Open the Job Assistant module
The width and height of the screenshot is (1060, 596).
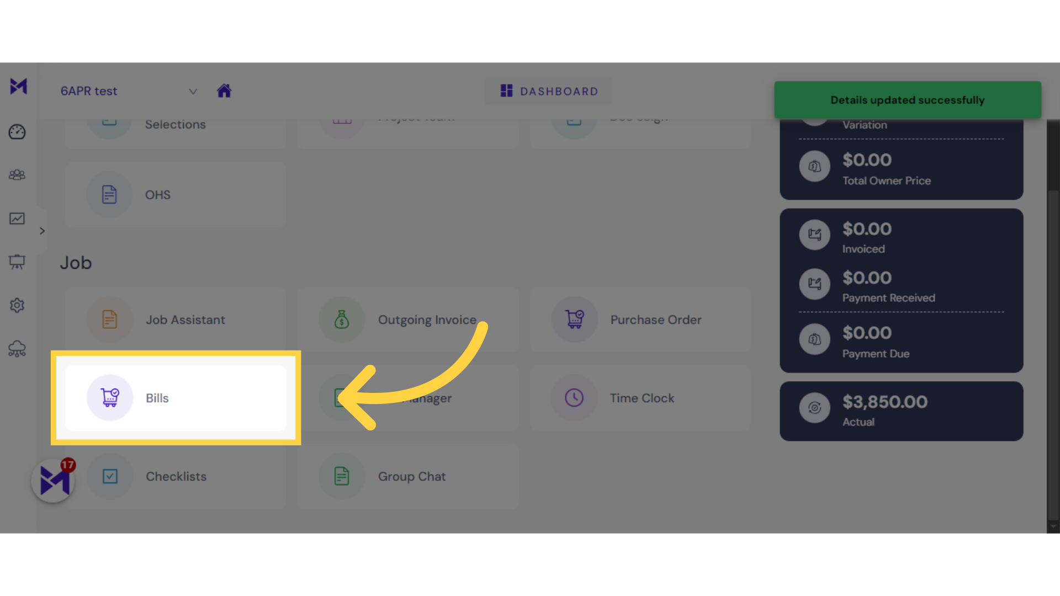(x=176, y=320)
